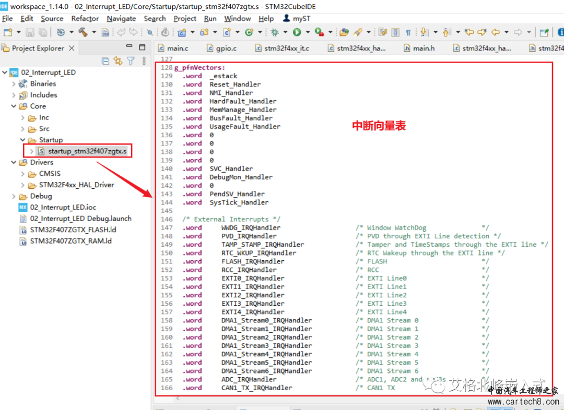Click EXTI0_IRQHandler on line 153
This screenshot has width=564, height=410.
tap(253, 278)
